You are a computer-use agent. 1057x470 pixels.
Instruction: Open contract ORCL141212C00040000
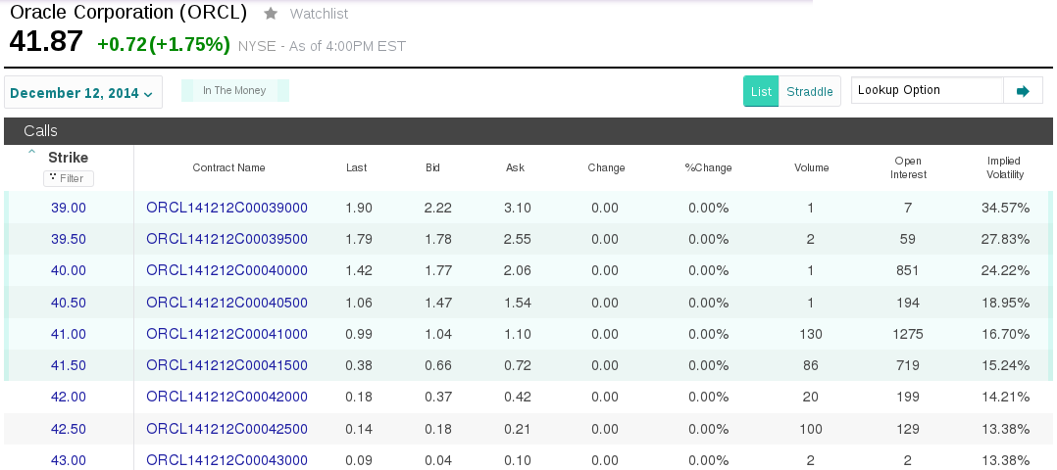(x=227, y=270)
